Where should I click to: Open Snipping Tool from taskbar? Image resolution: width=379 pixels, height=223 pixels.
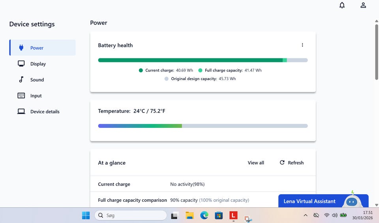pyautogui.click(x=248, y=219)
